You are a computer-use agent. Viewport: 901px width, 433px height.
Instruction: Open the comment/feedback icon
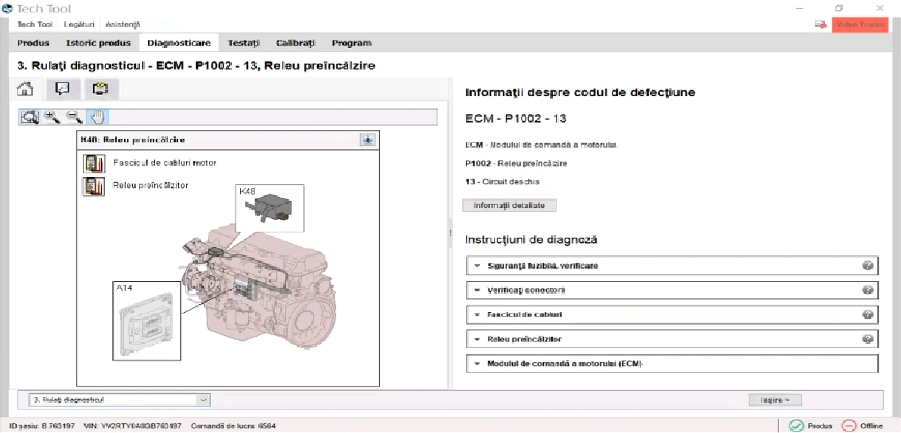[62, 89]
